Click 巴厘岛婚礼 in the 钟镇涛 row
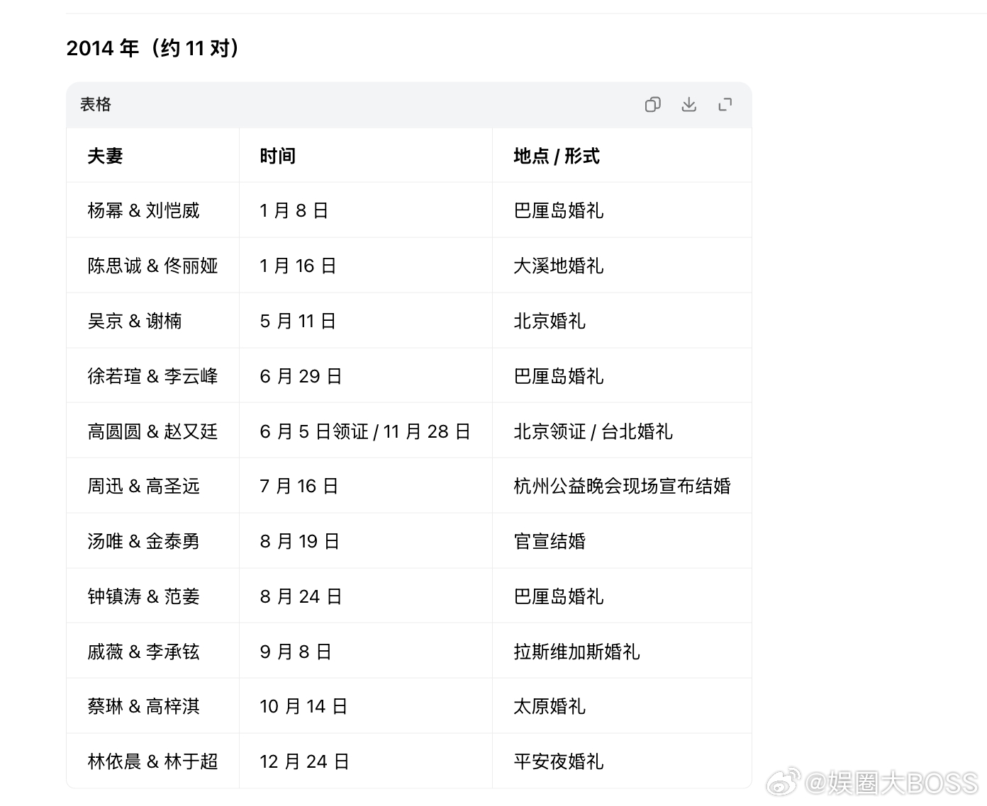987x806 pixels. pos(559,596)
